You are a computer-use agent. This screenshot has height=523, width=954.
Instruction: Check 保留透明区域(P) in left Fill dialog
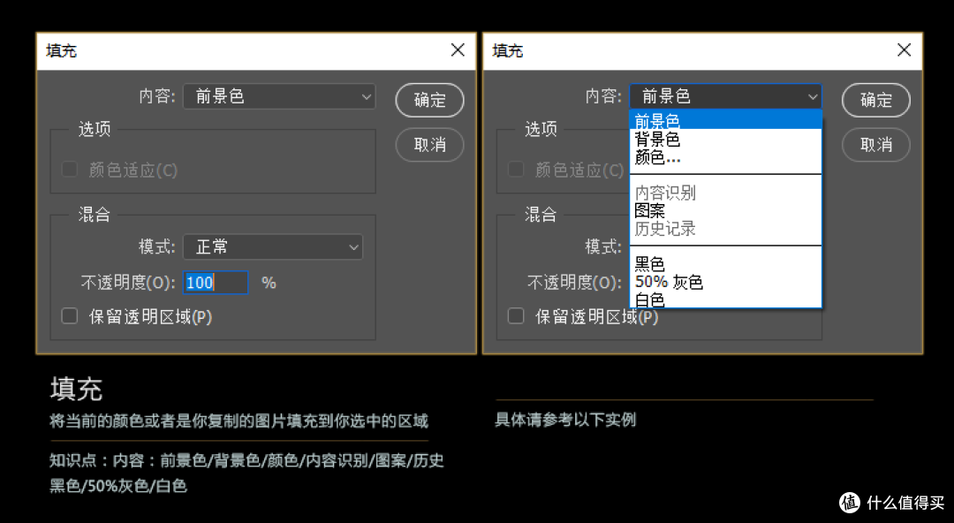(70, 315)
